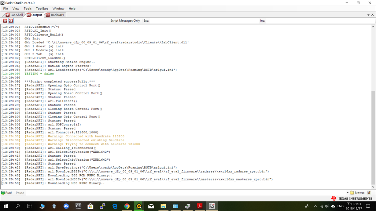Click the yellow circular app taskbar icon

(x=139, y=206)
